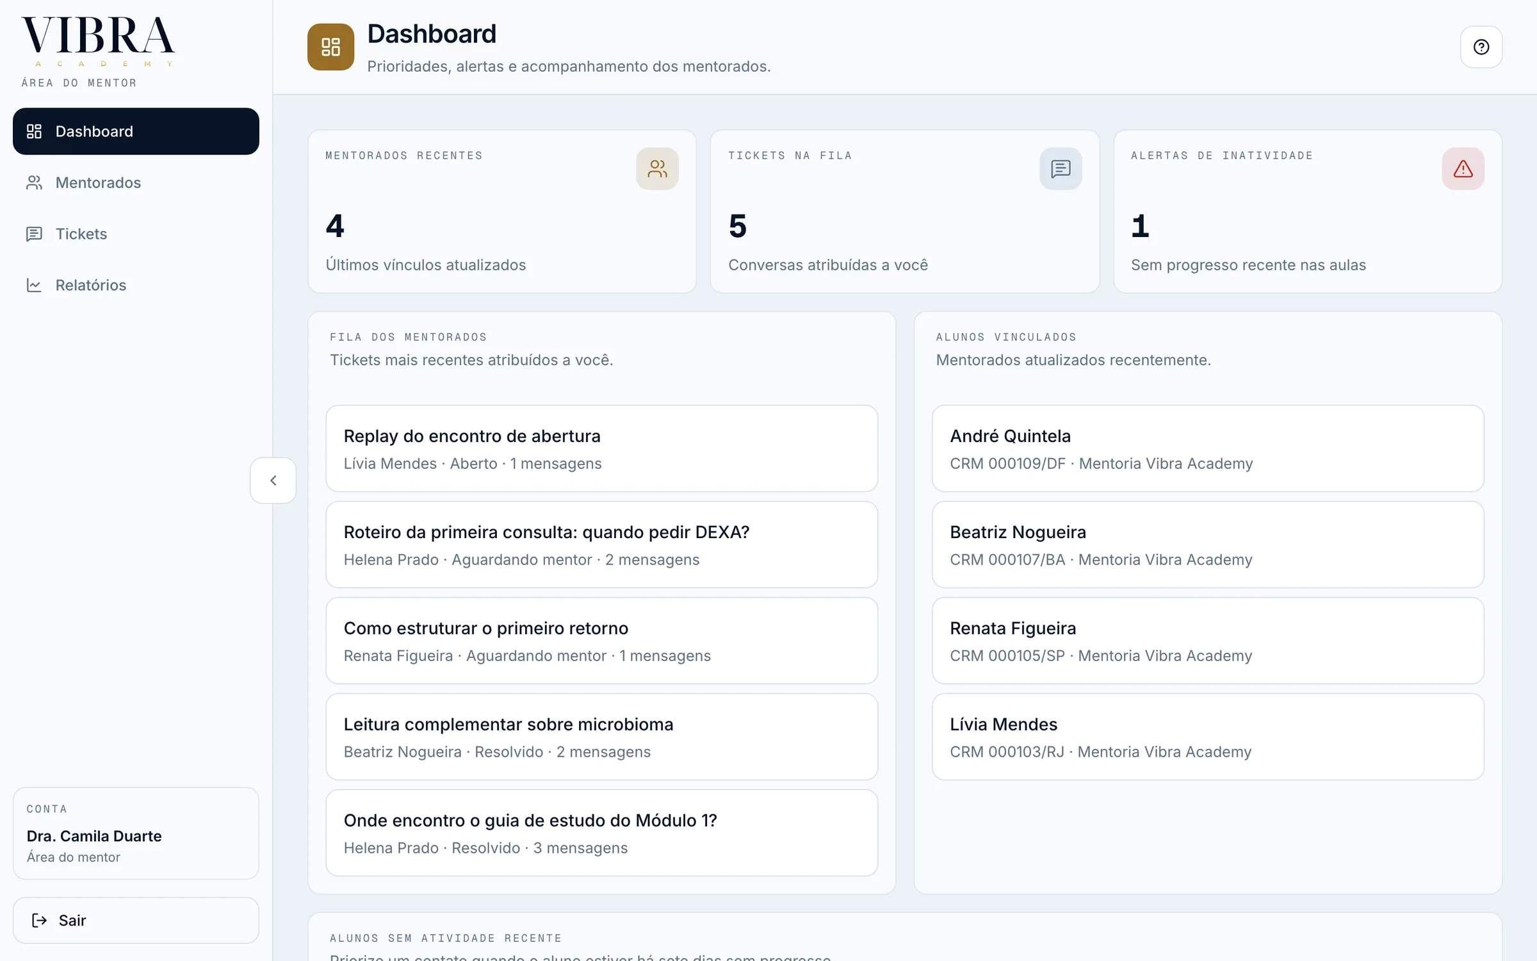Go to the Tickets section
Screen dimensions: 1537x961
[136, 234]
